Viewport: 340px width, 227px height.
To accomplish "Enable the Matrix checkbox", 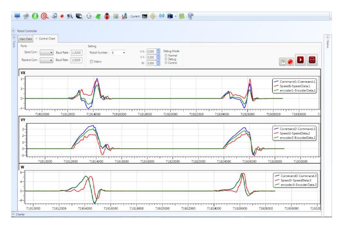I will click(92, 62).
